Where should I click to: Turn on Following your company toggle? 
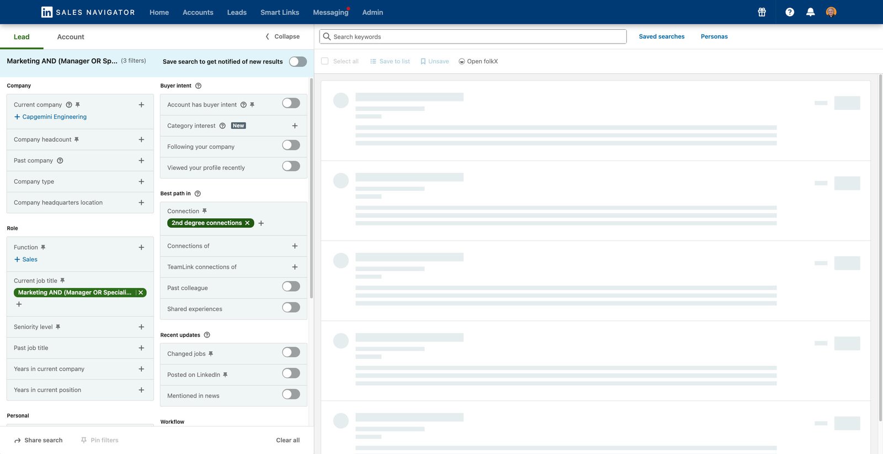click(291, 145)
